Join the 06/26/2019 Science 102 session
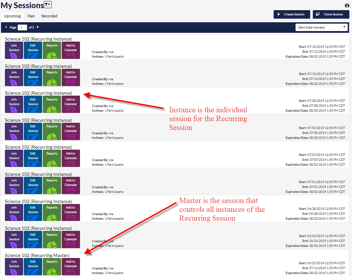Screen dimensions: 352x276 [x=14, y=240]
